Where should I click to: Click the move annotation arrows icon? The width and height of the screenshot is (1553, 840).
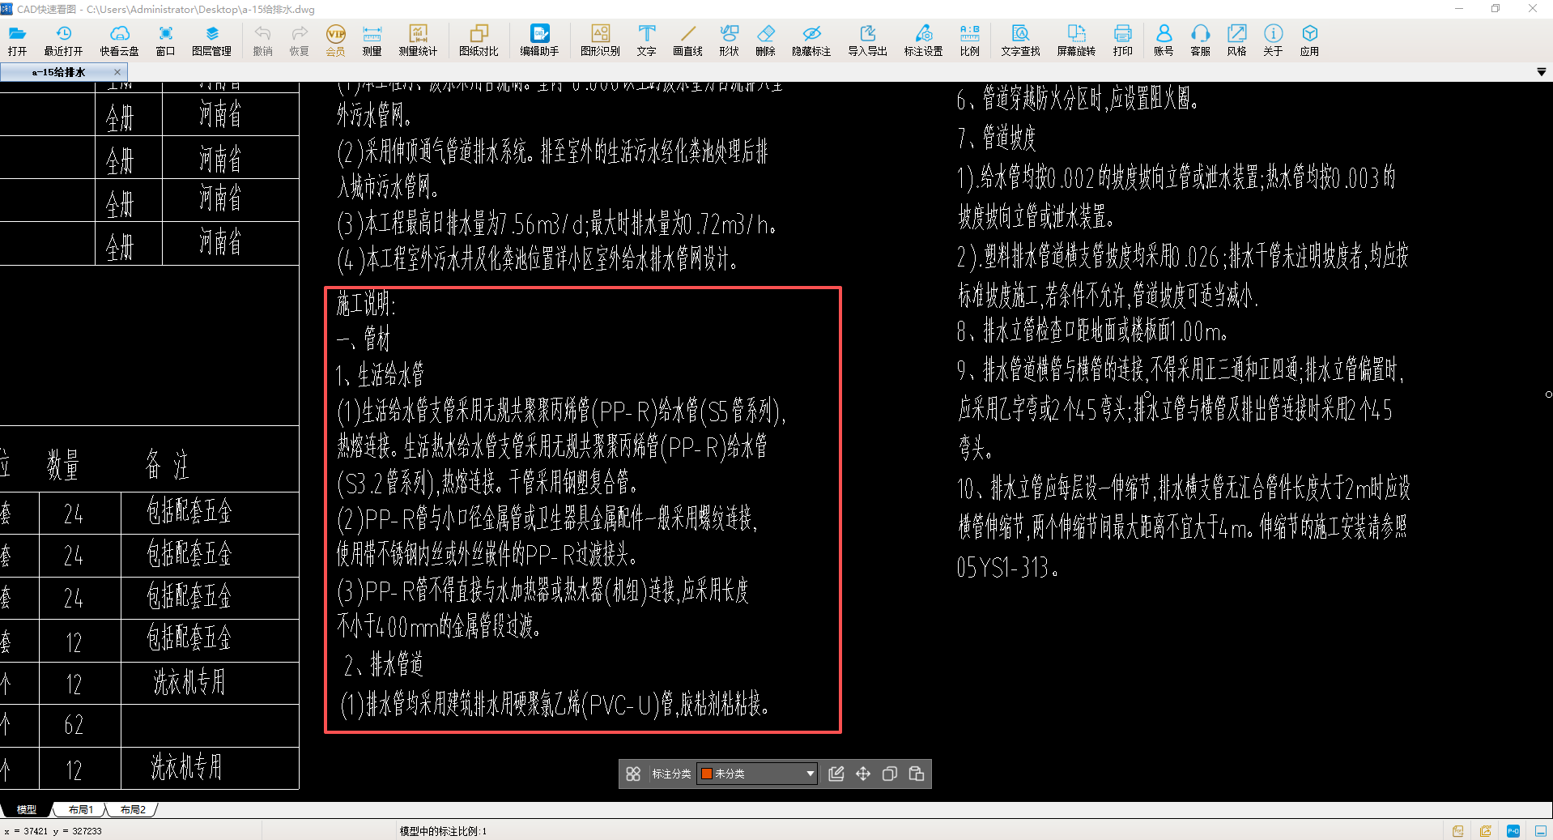click(863, 774)
